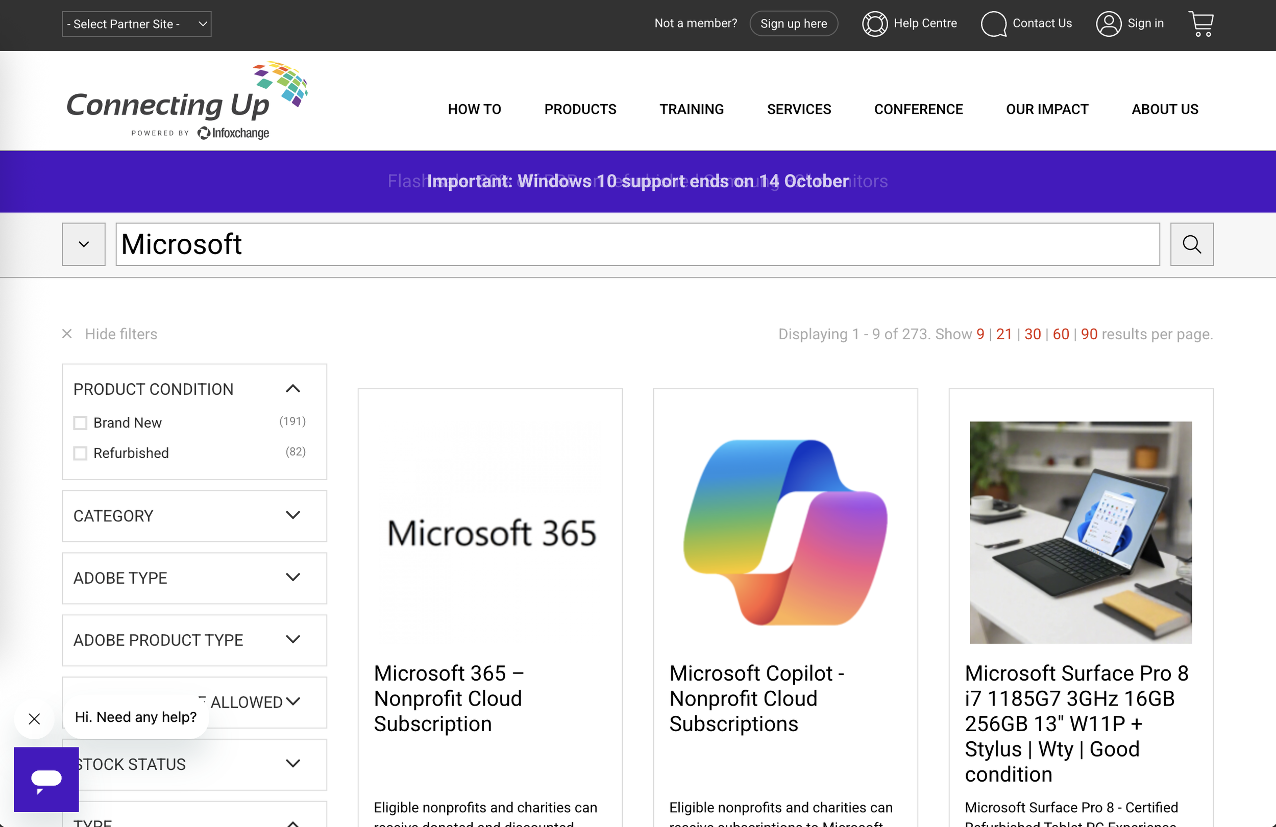The image size is (1276, 827).
Task: Collapse the Product Condition filter
Action: click(x=293, y=389)
